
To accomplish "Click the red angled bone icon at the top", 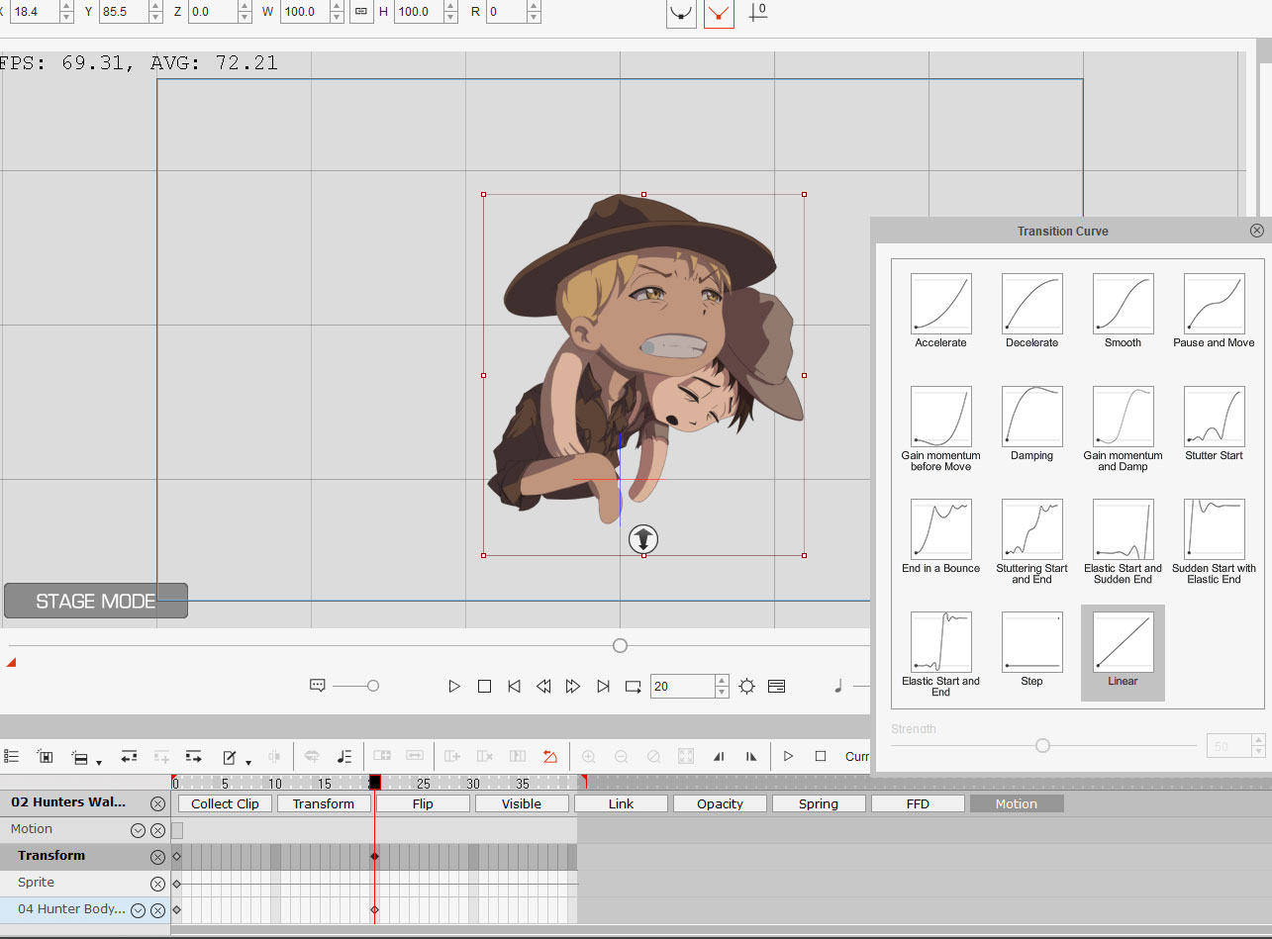I will click(x=719, y=13).
